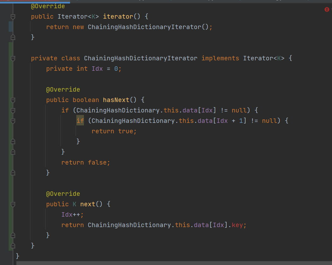Click the blue modified-line marker in gutter
This screenshot has height=265, width=332.
coord(11,27)
